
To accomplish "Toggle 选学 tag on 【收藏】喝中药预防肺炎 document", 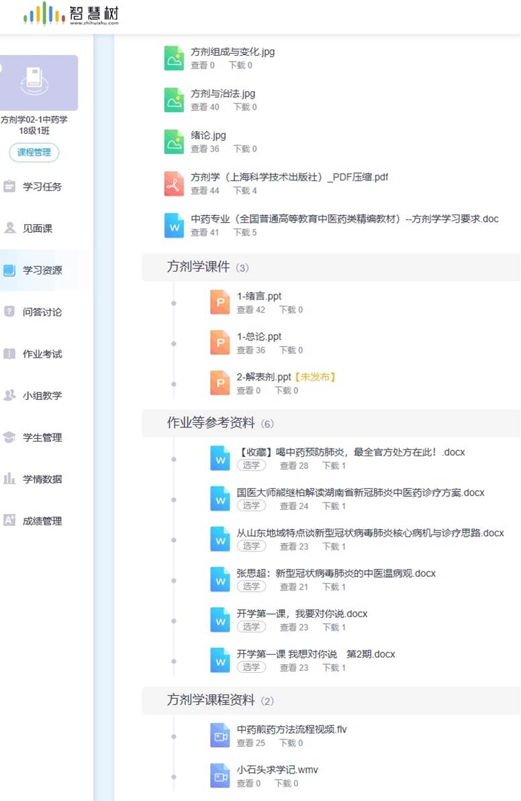I will [x=251, y=466].
